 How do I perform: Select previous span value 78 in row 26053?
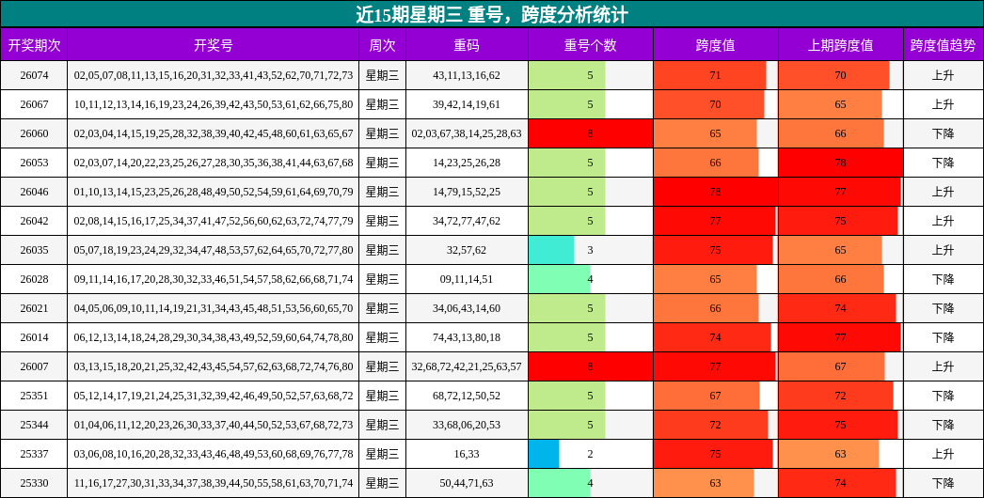840,163
